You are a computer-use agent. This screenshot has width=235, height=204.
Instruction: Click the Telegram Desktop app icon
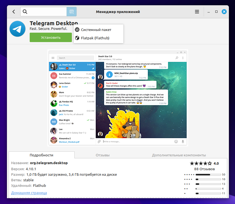17,29
